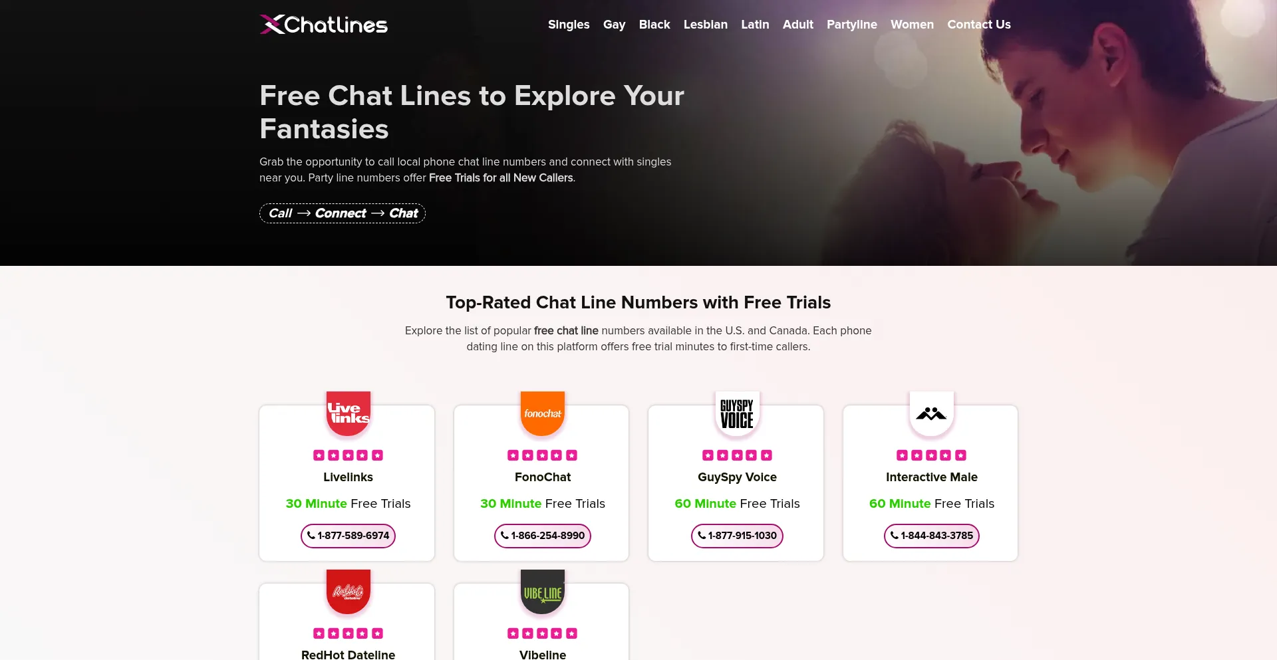Click the GuySpy Voice logo badge

point(737,413)
